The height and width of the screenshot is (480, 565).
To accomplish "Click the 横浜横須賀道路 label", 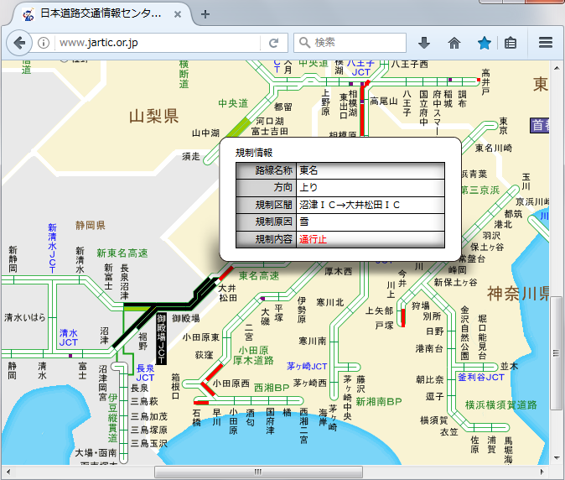I will tap(500, 404).
